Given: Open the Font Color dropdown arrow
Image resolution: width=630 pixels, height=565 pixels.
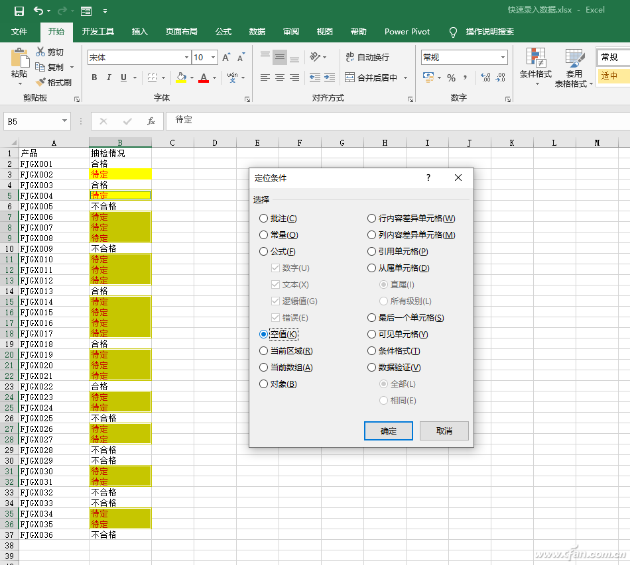Looking at the screenshot, I should [x=215, y=77].
